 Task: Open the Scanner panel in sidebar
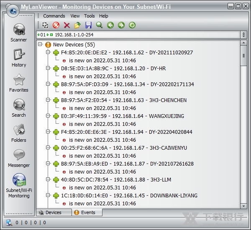point(18,33)
